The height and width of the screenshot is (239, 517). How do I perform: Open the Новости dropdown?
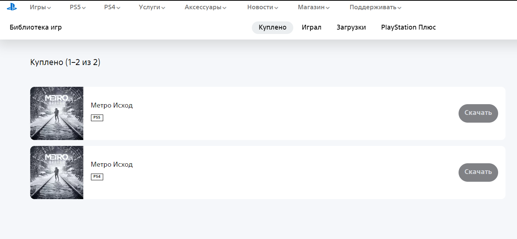pyautogui.click(x=263, y=7)
